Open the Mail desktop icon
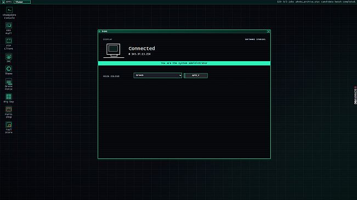This screenshot has height=200, width=357. [9, 28]
